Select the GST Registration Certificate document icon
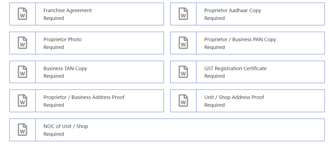 pos(183,72)
